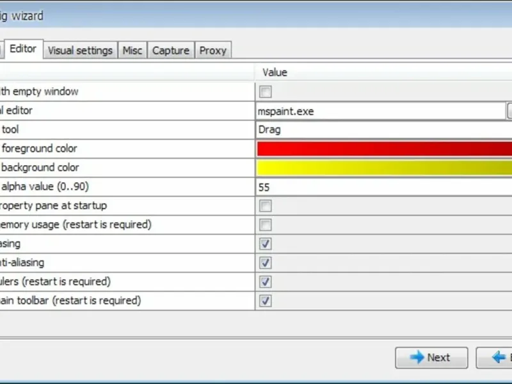Toggle property pane at startup checkbox

tap(266, 206)
